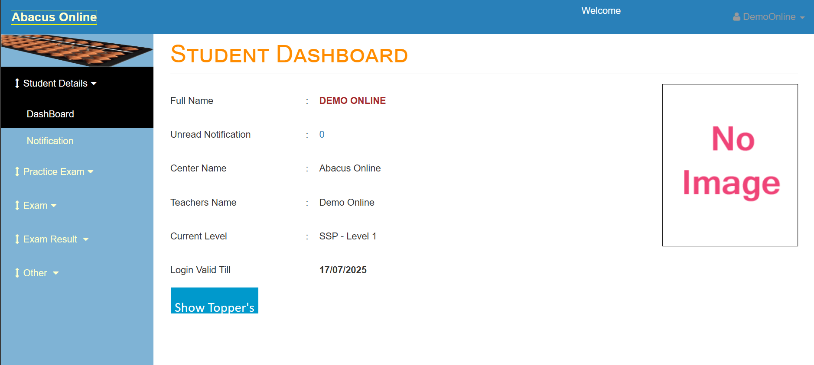This screenshot has width=814, height=365.
Task: Click the arrows icon beside Student Details
Action: click(17, 83)
